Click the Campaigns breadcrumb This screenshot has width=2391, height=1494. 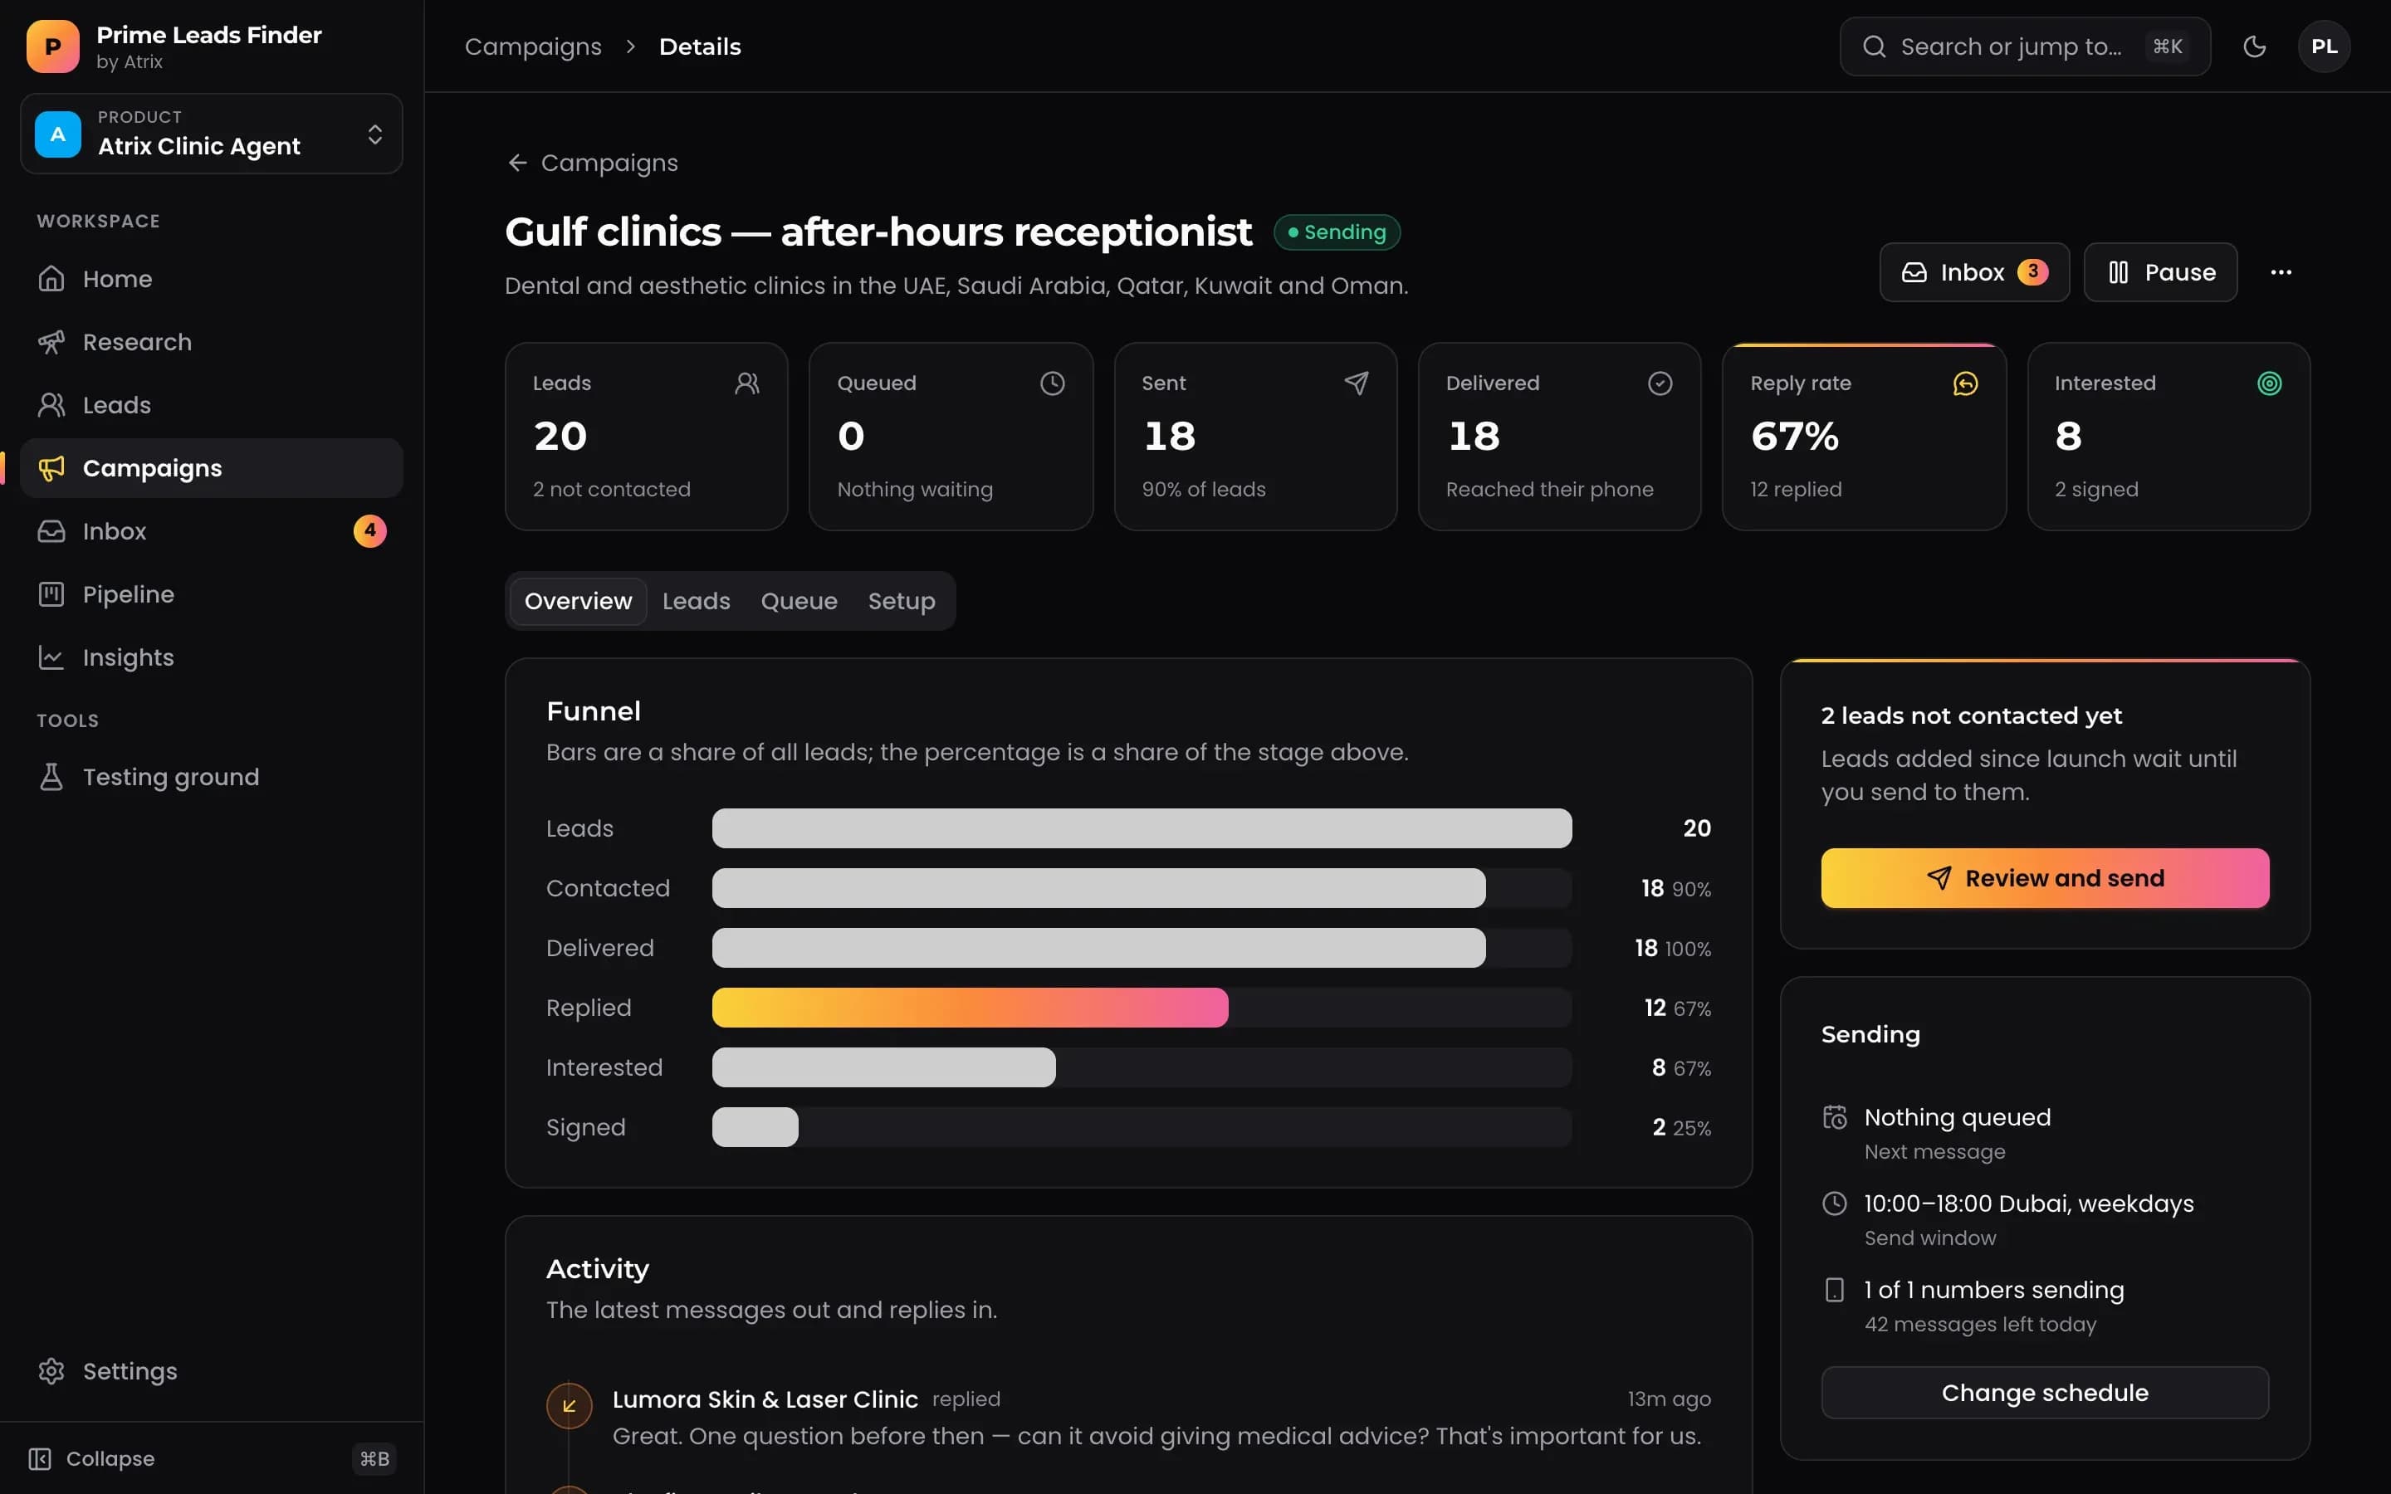coord(532,46)
